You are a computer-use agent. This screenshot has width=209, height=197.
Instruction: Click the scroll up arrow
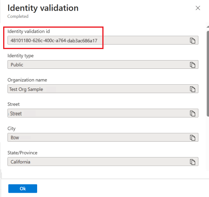click(x=208, y=27)
